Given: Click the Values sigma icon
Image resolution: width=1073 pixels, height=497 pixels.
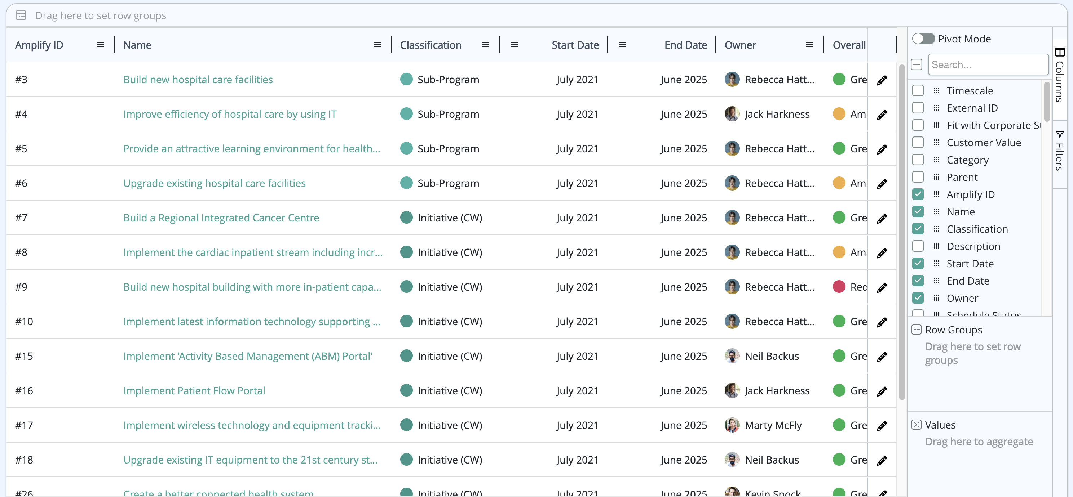Looking at the screenshot, I should pos(917,425).
